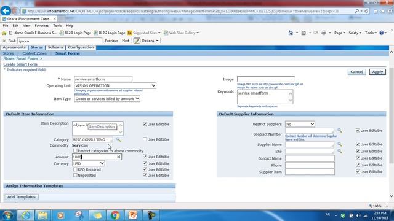Click the Find bar highlight pencil icon
This screenshot has width=394, height=221.
[x=137, y=41]
